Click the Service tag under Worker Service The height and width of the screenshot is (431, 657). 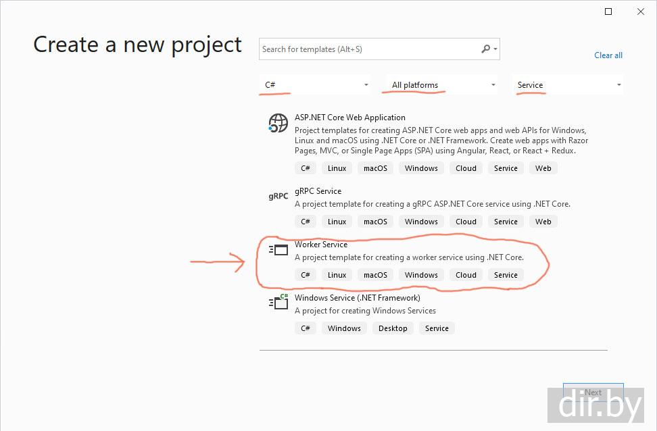pos(506,275)
